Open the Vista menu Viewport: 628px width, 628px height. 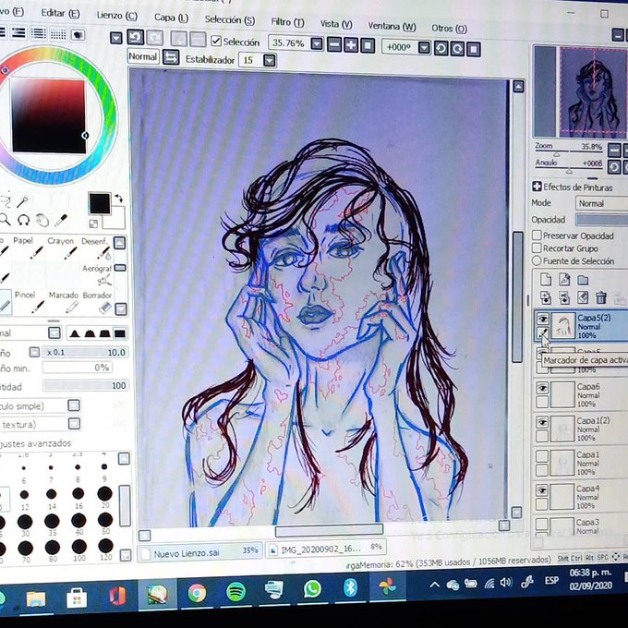(x=336, y=24)
